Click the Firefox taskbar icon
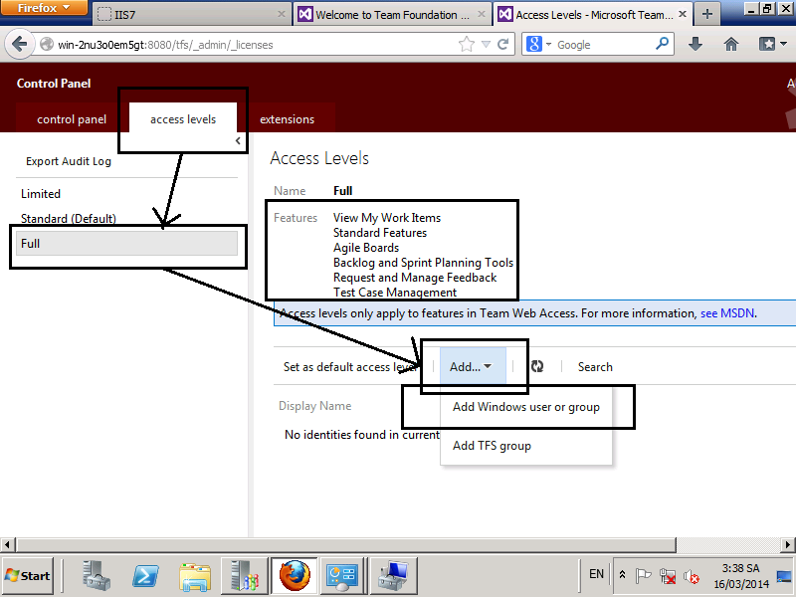Image resolution: width=796 pixels, height=597 pixels. 295,576
